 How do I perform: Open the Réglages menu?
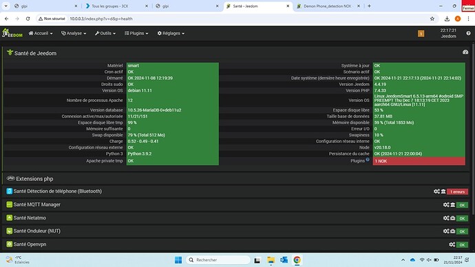click(171, 33)
